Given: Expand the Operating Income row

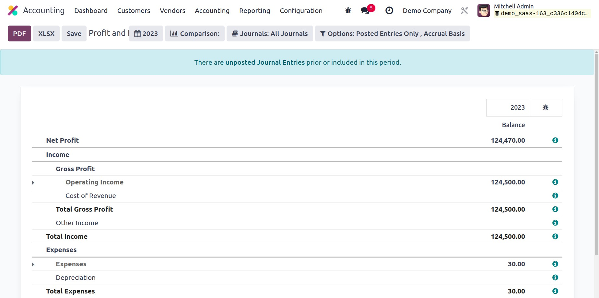Looking at the screenshot, I should point(33,182).
